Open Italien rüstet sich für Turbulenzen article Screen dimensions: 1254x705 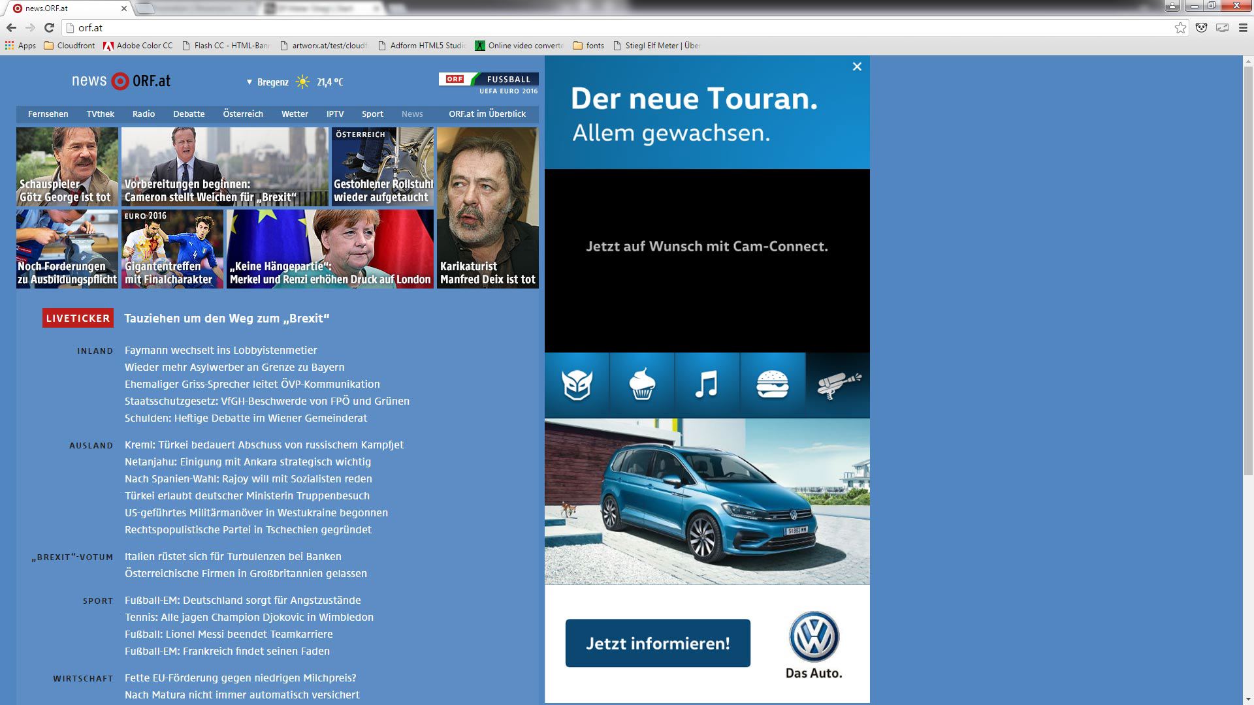233,556
